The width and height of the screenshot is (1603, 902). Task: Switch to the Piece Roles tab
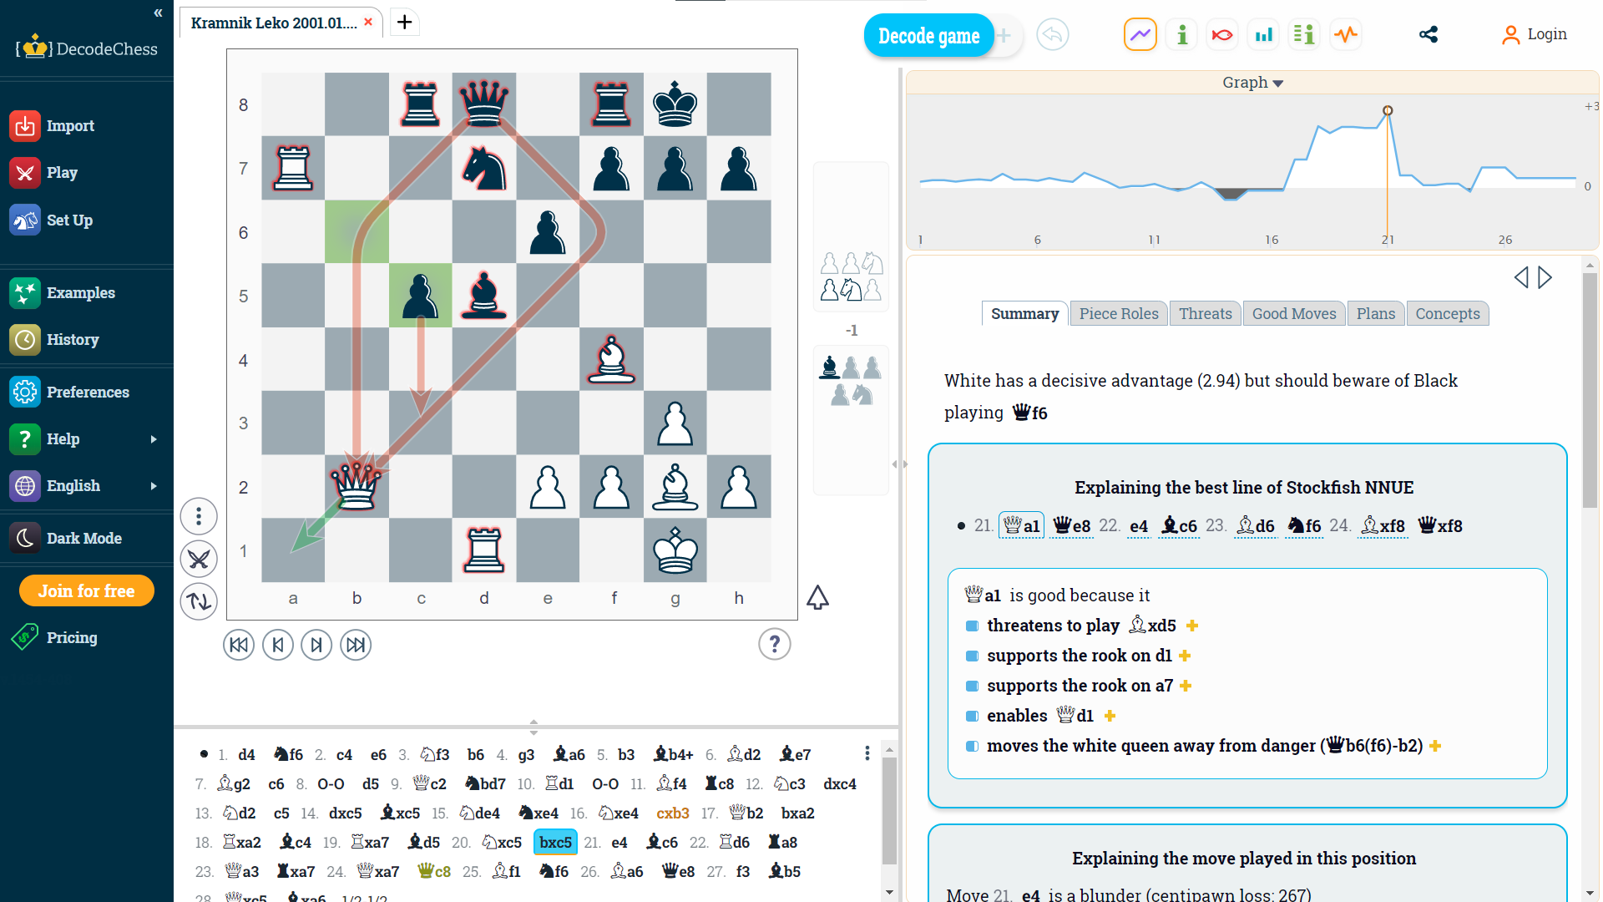pyautogui.click(x=1119, y=314)
